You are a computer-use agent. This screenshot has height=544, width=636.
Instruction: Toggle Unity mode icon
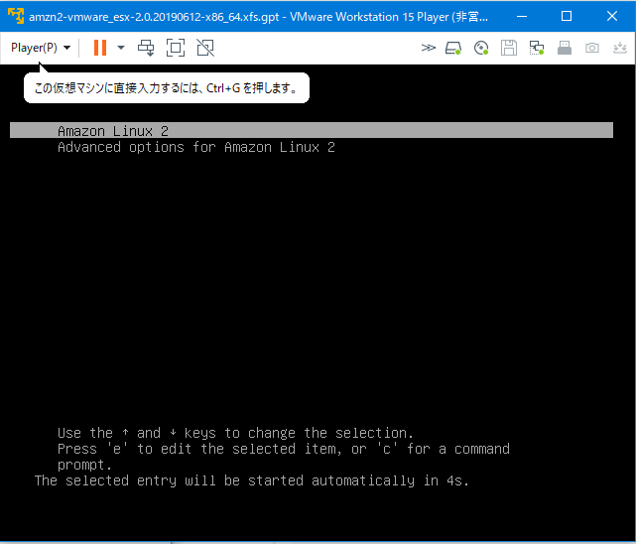click(205, 48)
